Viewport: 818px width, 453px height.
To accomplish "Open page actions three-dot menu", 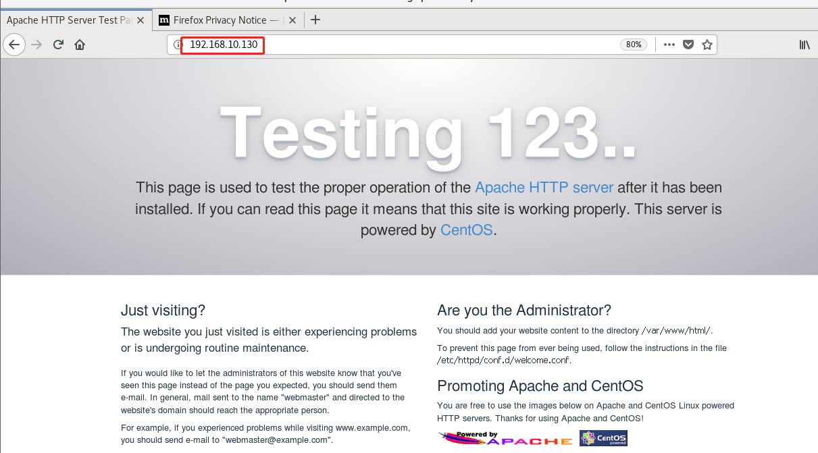I will [x=669, y=45].
